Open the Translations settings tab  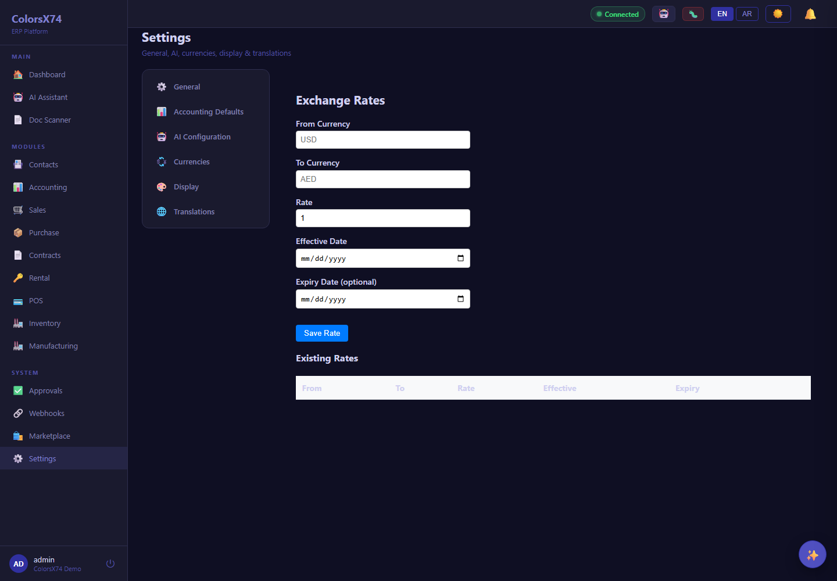206,212
